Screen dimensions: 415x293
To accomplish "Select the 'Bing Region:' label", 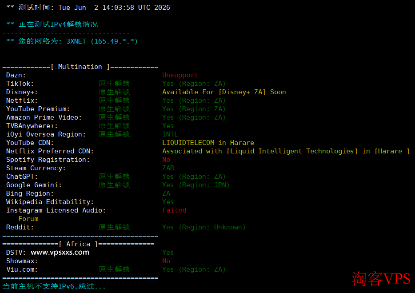I will click(30, 194).
